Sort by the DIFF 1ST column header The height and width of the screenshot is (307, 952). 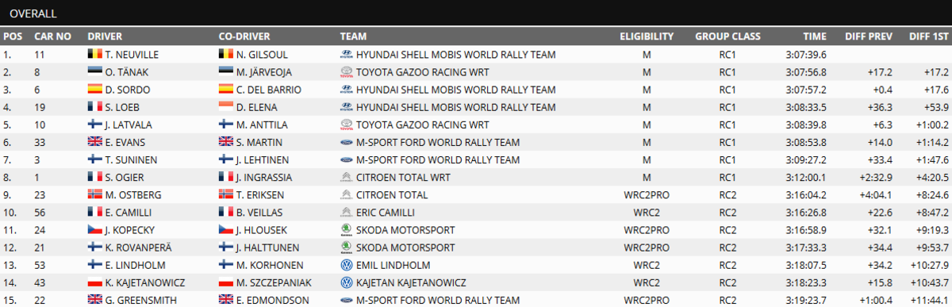(930, 36)
